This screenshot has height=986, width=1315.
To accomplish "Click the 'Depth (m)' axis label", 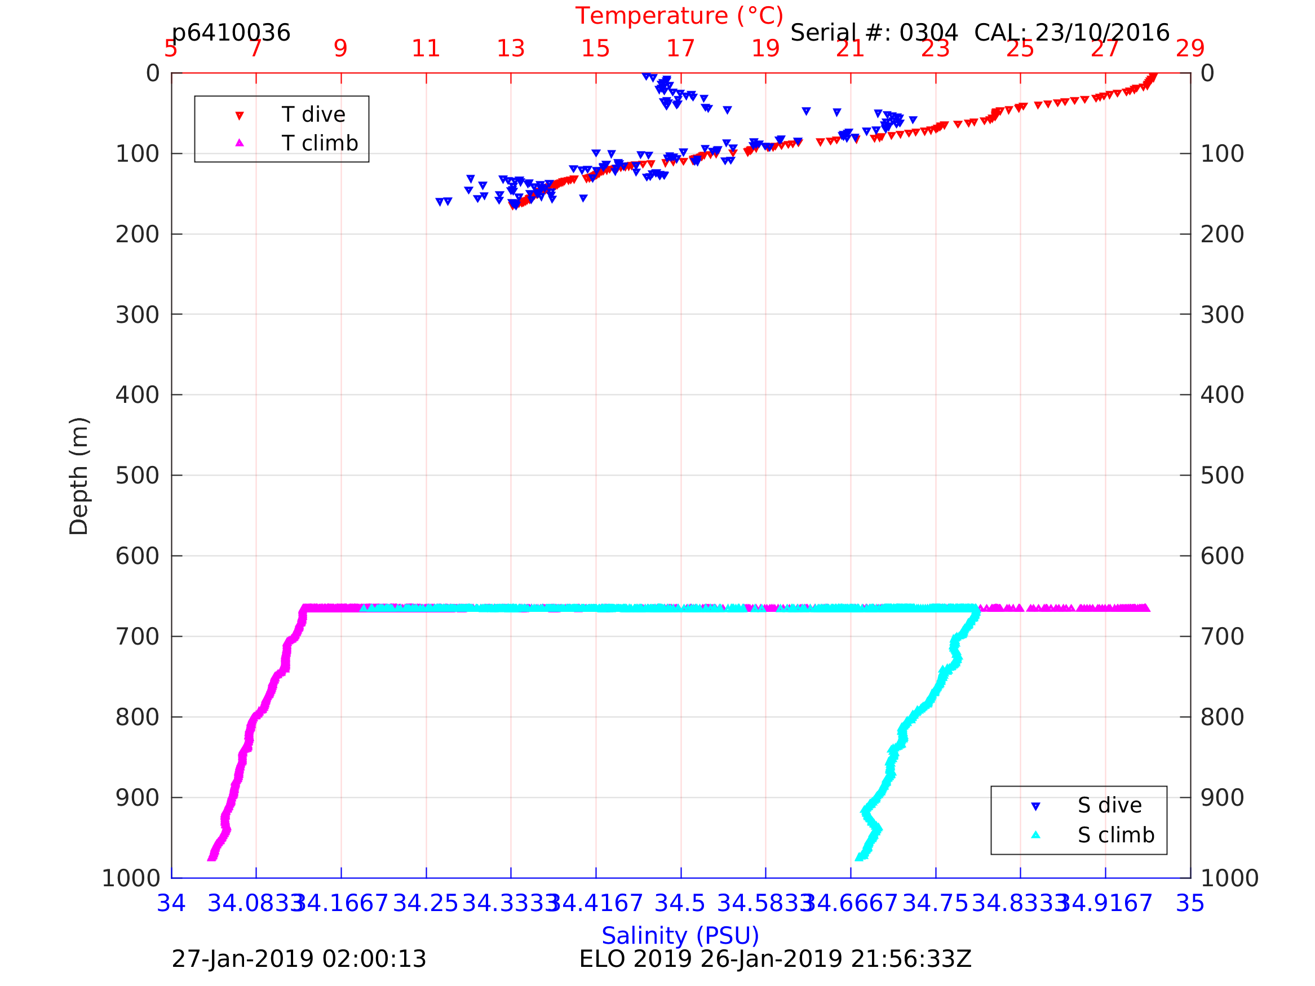I will point(79,476).
